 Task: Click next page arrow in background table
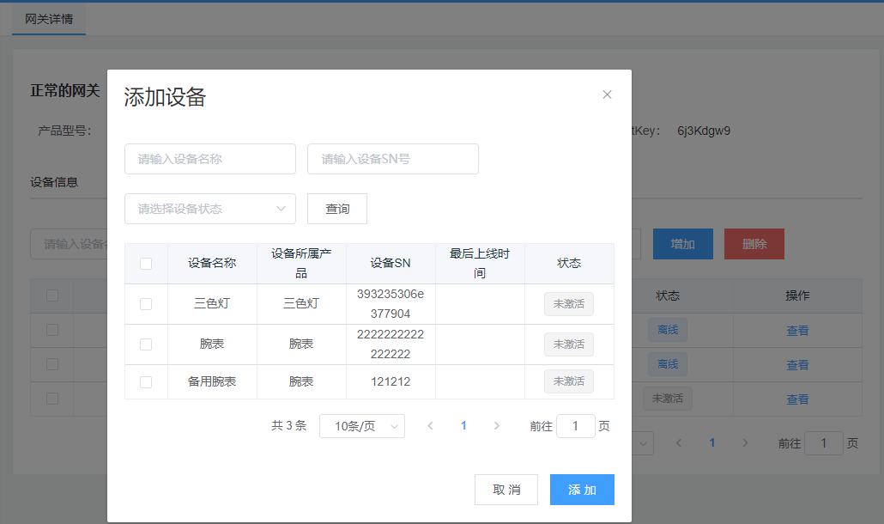pyautogui.click(x=745, y=443)
